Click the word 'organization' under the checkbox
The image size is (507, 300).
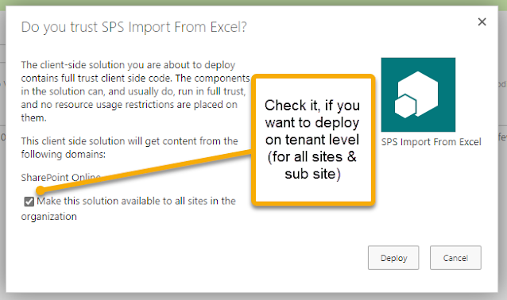(48, 217)
